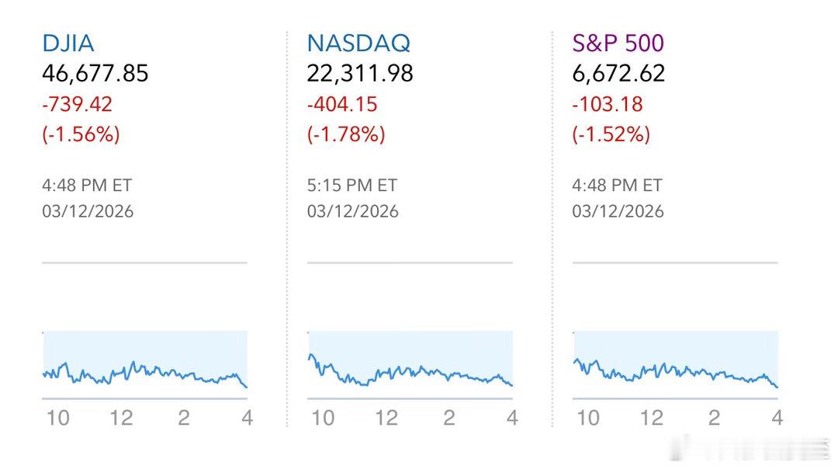838x469 pixels.
Task: Click the 4:48 PM ET timestamp under DJIA
Action: pyautogui.click(x=87, y=186)
